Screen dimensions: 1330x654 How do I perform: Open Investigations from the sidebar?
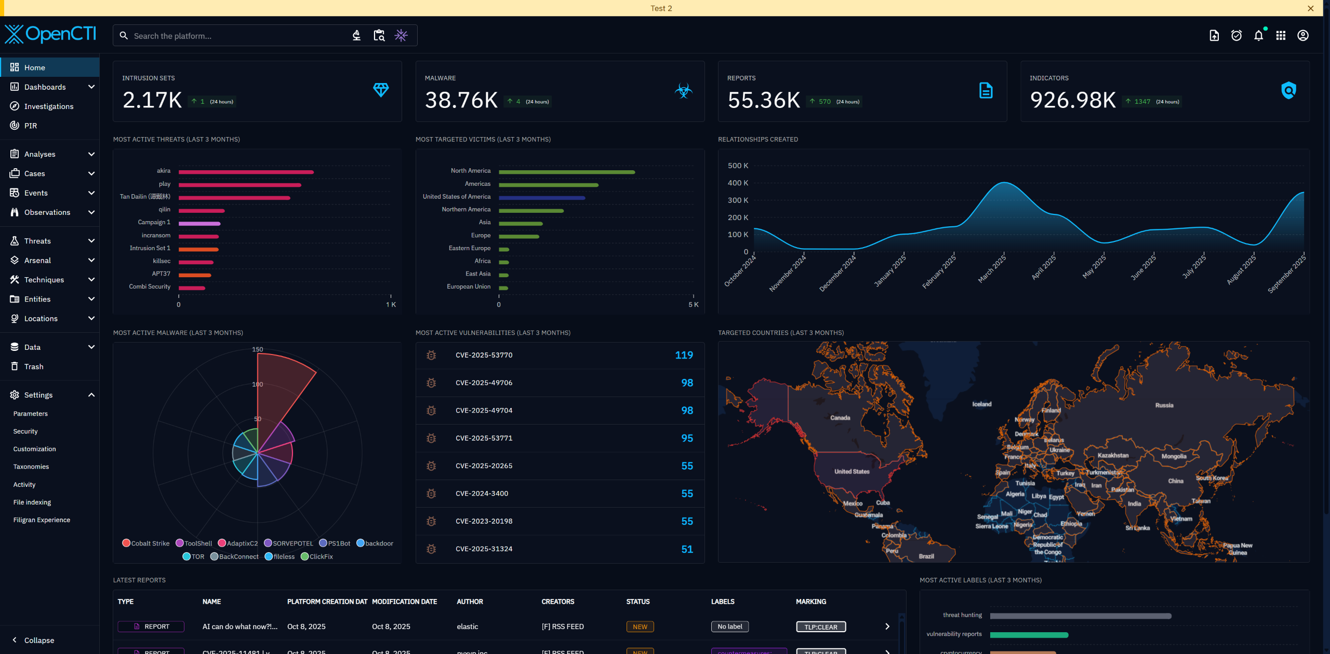49,106
